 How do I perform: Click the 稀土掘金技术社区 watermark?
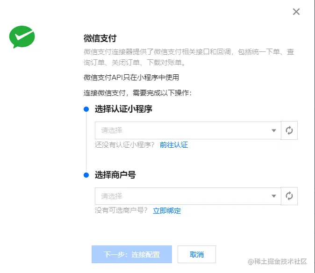pyautogui.click(x=277, y=261)
